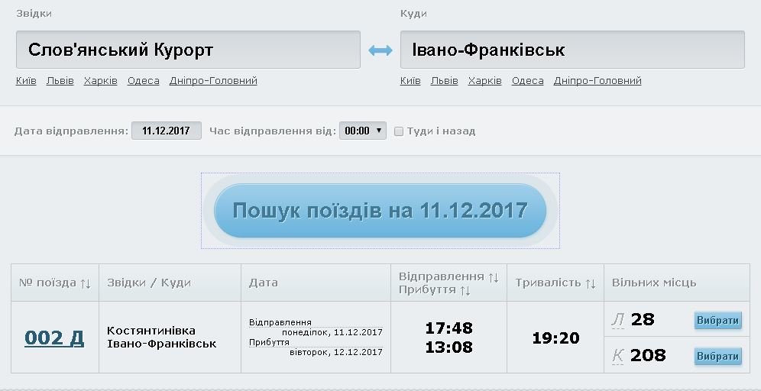Viewport: 761px width, 391px height.
Task: Sort by train number arrows
Action: pyautogui.click(x=86, y=283)
